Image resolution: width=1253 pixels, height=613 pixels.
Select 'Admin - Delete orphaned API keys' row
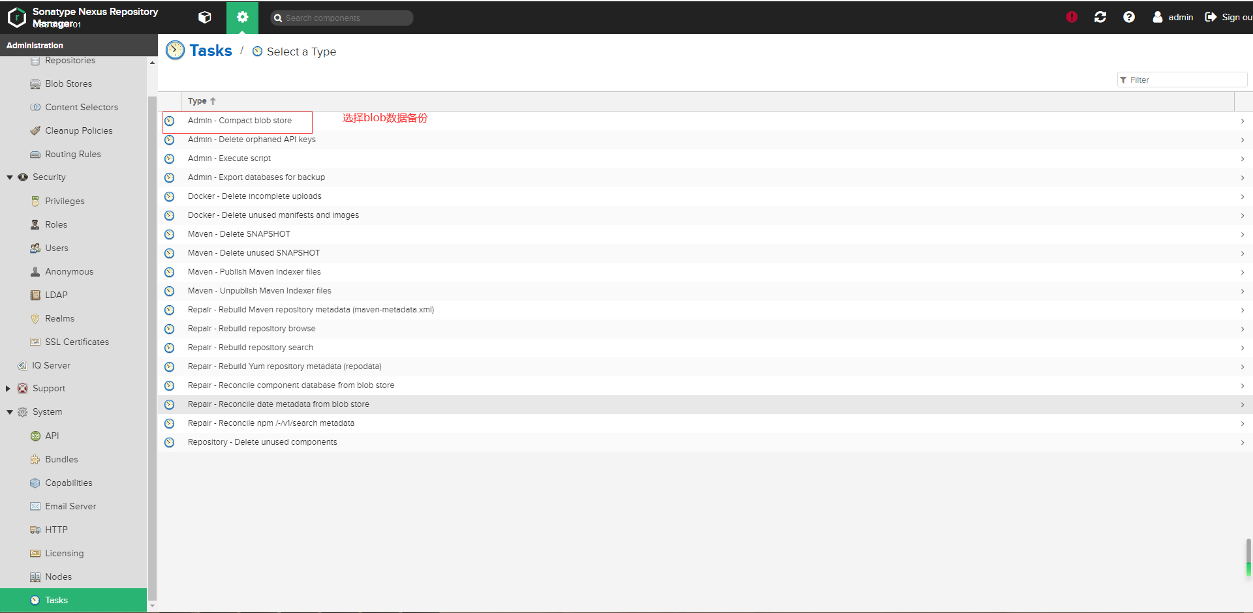point(705,140)
